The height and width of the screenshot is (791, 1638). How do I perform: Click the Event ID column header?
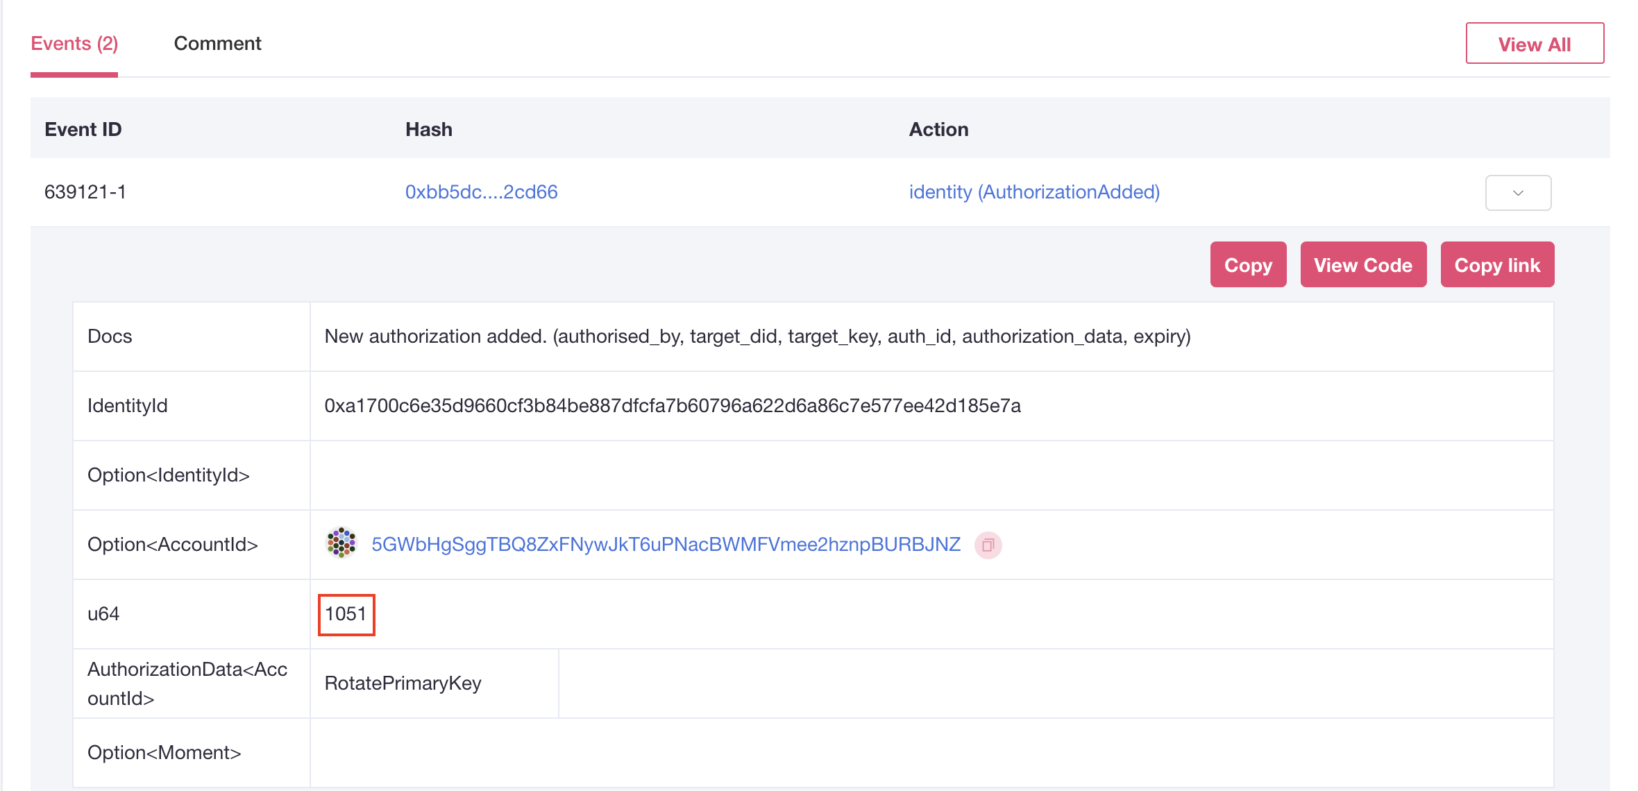tap(83, 129)
